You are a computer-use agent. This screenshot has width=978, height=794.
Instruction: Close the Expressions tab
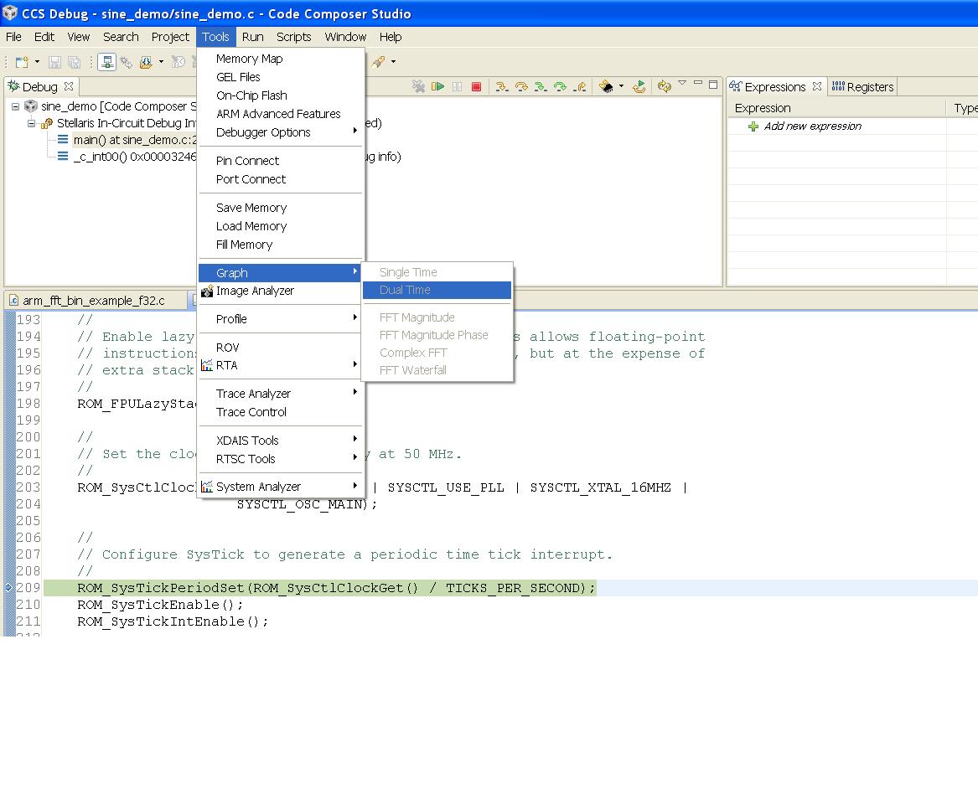pyautogui.click(x=816, y=86)
